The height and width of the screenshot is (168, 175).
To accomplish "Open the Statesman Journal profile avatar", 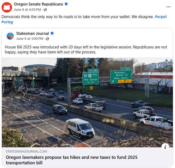I will (x=10, y=36).
